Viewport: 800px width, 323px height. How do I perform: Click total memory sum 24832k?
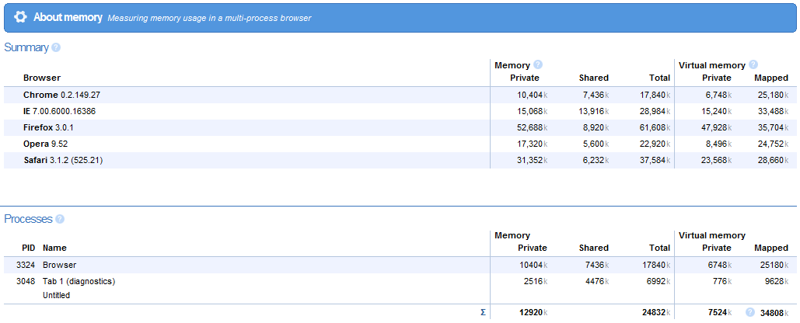tap(655, 312)
